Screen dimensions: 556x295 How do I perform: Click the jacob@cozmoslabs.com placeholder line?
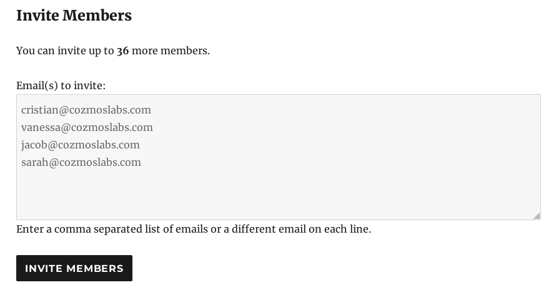81,145
